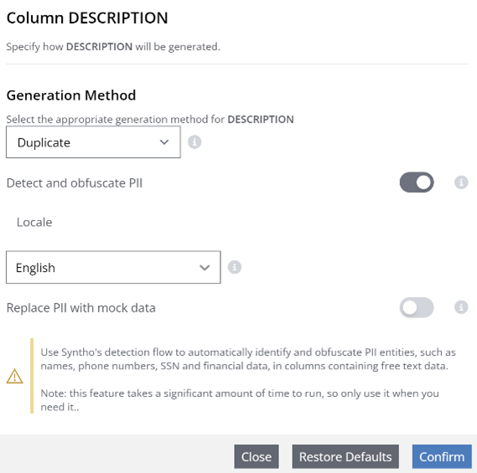The width and height of the screenshot is (477, 473).
Task: Click the Column DESCRIPTION heading
Action: pyautogui.click(x=87, y=18)
